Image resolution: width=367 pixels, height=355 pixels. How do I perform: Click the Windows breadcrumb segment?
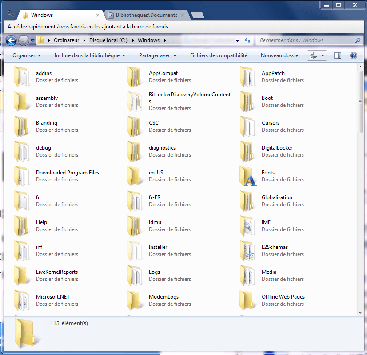pos(148,40)
